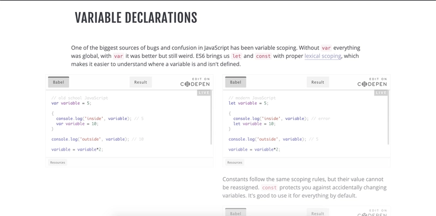Open Edit on CodePen logo of the modern JavaScript pen
The width and height of the screenshot is (436, 216).
[372, 82]
